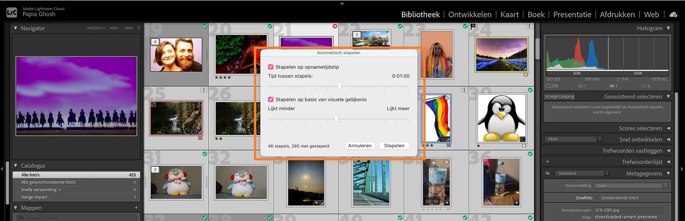Click the Stapelen button in dialog

(394, 146)
